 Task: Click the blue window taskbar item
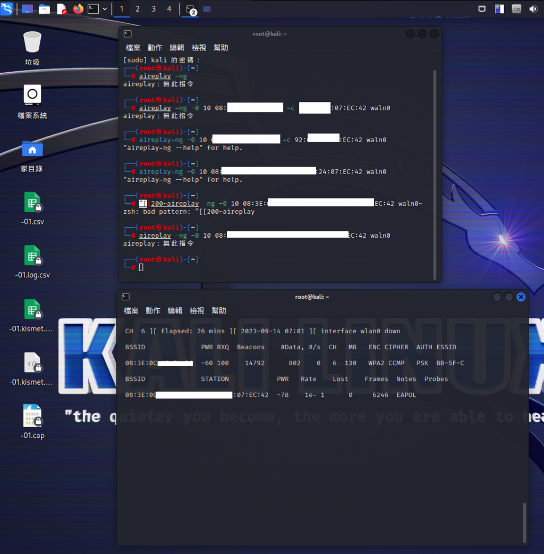pyautogui.click(x=207, y=9)
